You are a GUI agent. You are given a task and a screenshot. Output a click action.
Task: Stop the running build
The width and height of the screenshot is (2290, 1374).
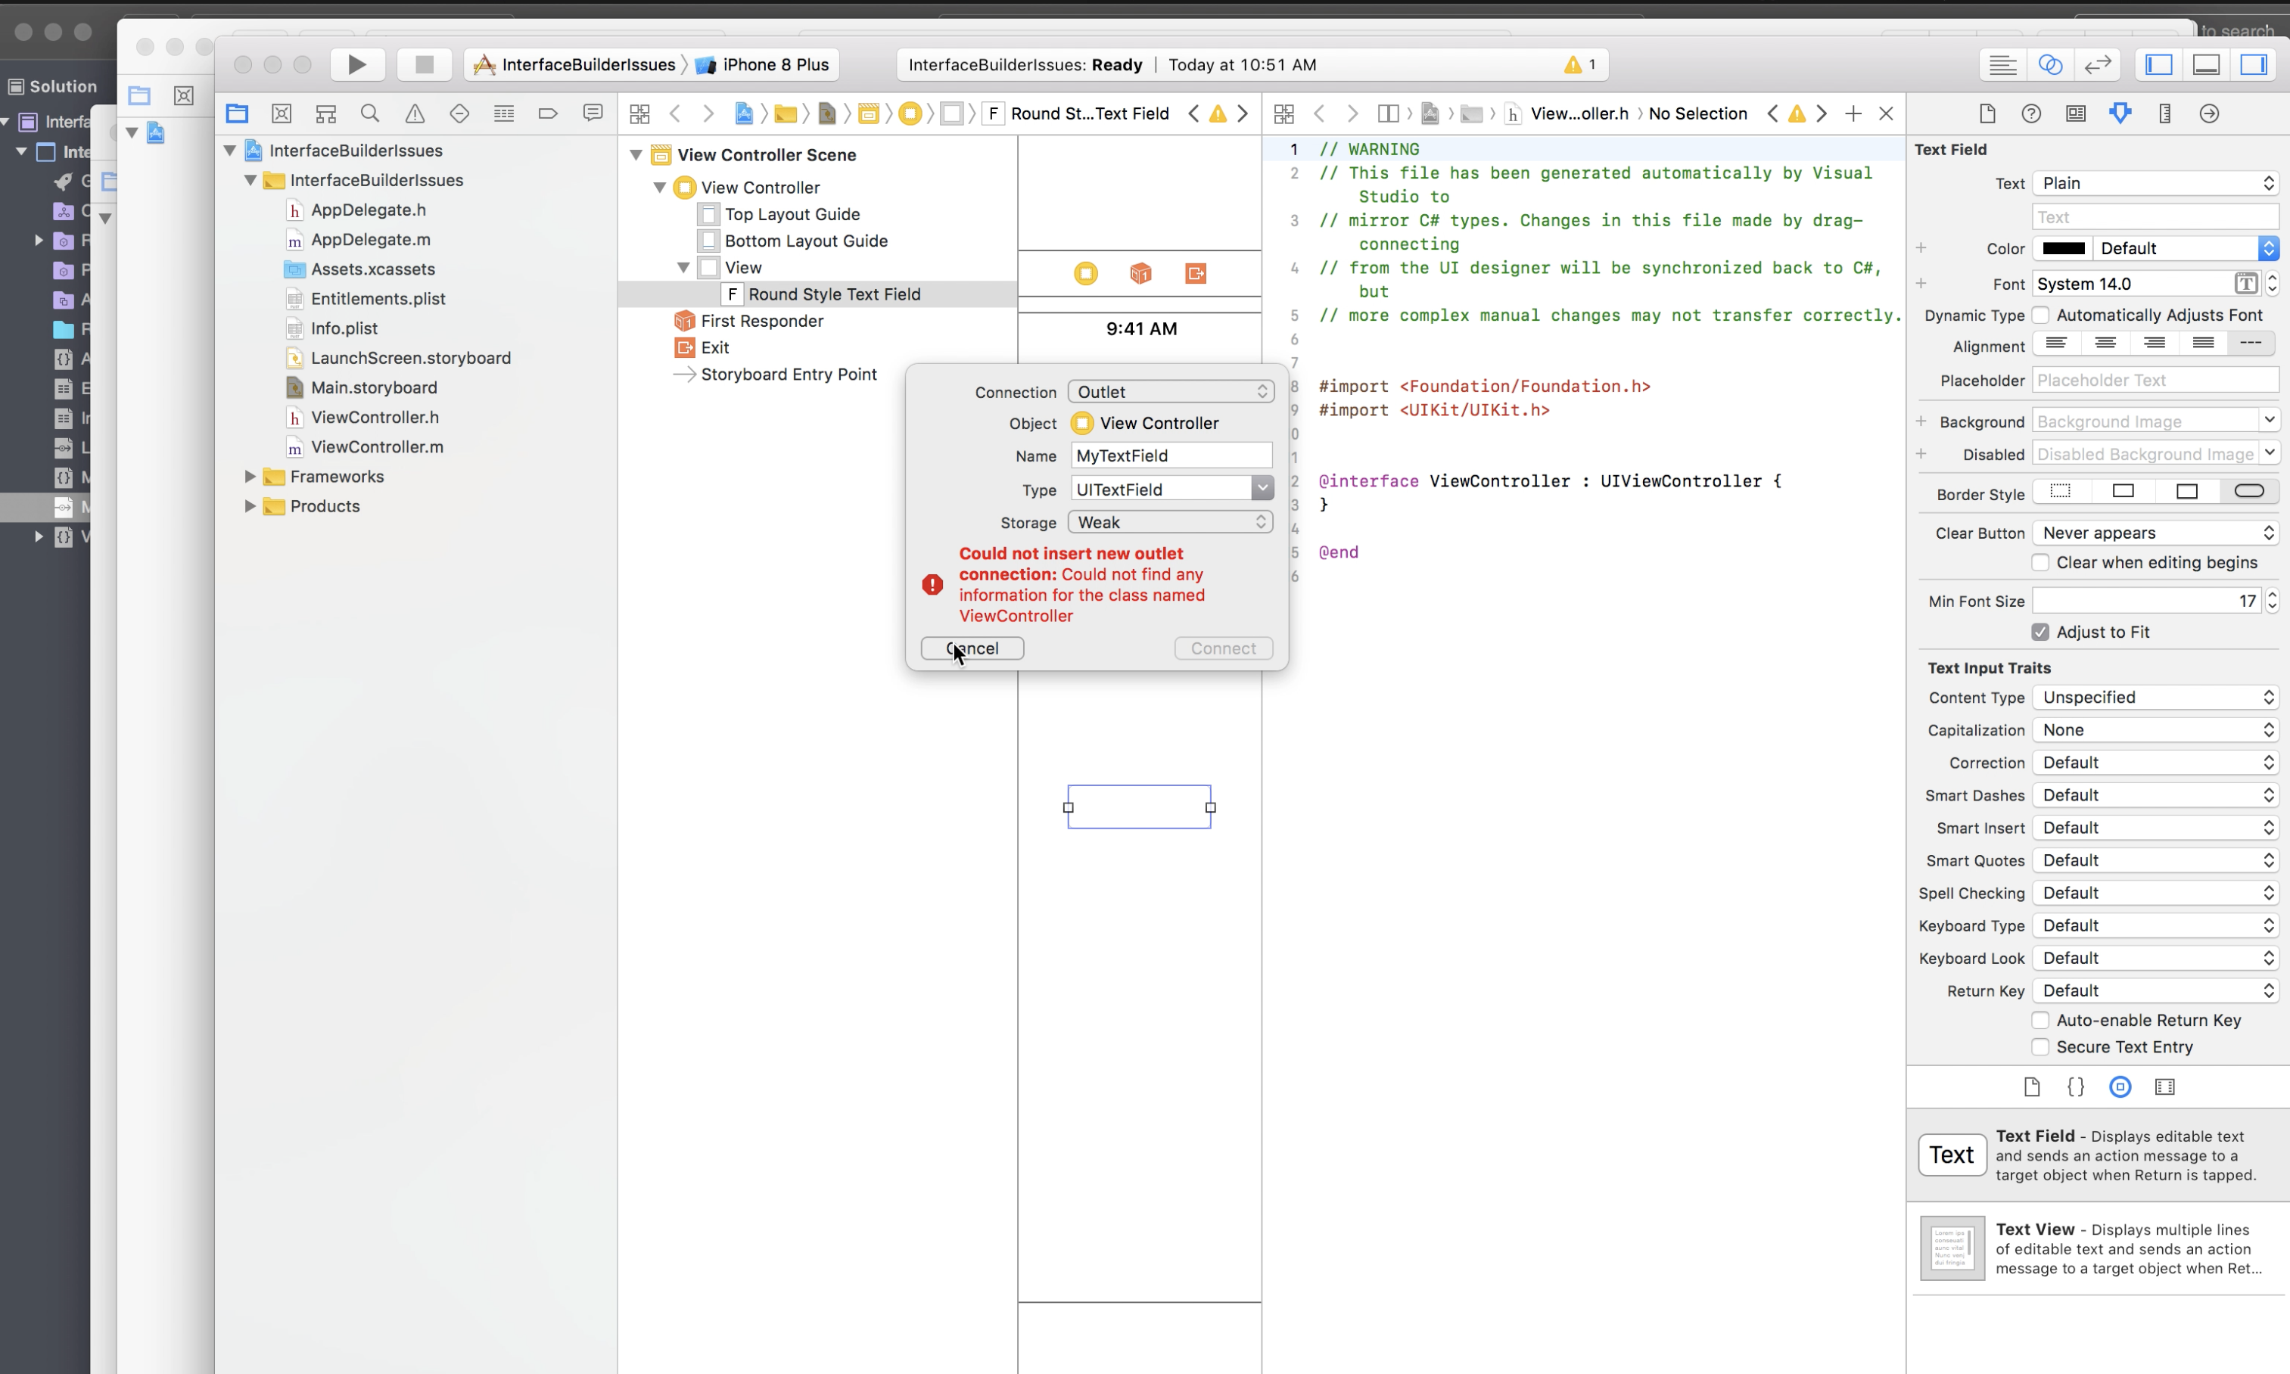[423, 64]
